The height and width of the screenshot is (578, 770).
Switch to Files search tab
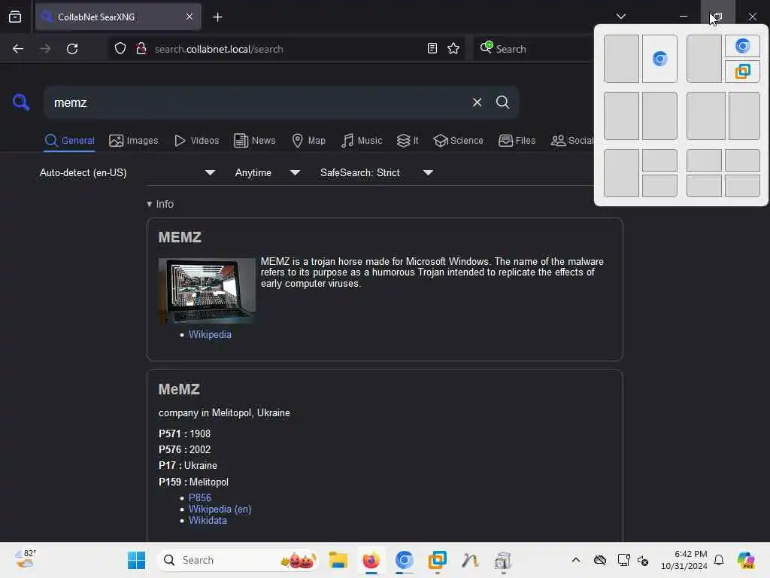point(517,141)
